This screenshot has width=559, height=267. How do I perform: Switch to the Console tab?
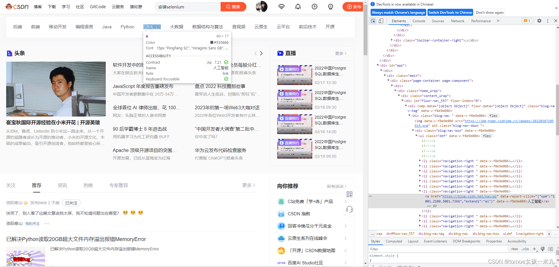(x=419, y=21)
